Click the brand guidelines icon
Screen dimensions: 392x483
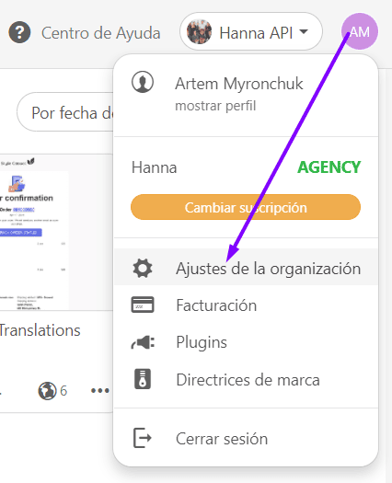click(x=143, y=379)
